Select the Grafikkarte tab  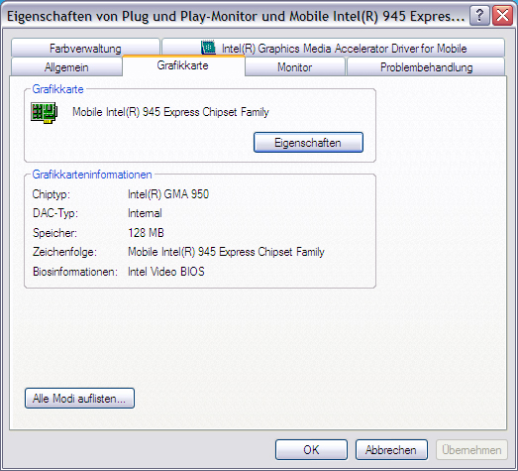click(183, 65)
